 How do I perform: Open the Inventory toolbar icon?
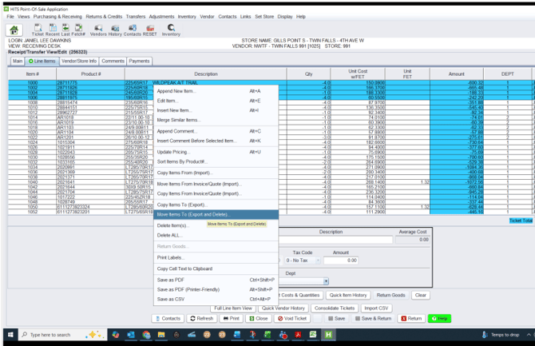pos(171,30)
